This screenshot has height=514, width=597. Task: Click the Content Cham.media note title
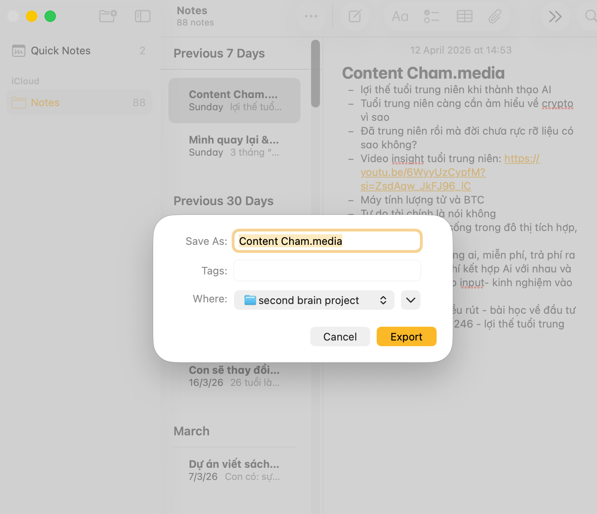point(423,73)
